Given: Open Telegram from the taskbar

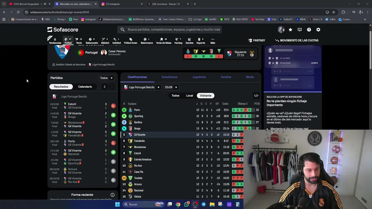Looking at the screenshot, I should pyautogui.click(x=203, y=204).
